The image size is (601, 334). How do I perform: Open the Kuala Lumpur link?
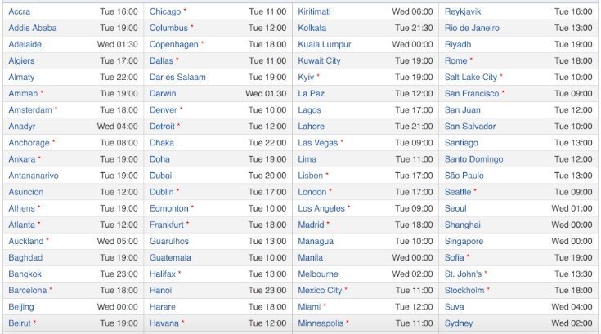(325, 44)
